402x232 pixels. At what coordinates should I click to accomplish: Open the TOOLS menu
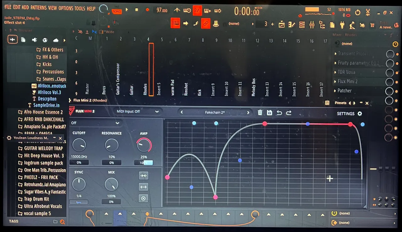point(80,8)
